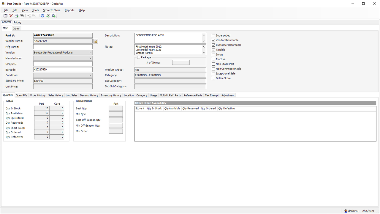Open the View menu
380x214 pixels.
25,10
